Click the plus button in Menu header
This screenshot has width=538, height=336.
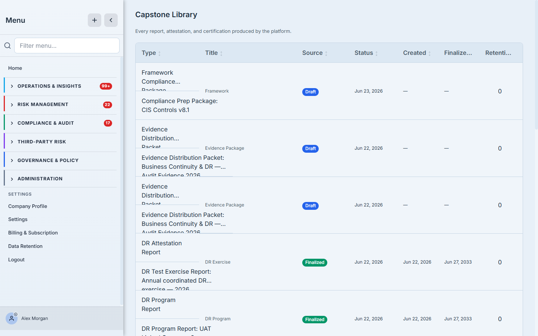(x=95, y=20)
